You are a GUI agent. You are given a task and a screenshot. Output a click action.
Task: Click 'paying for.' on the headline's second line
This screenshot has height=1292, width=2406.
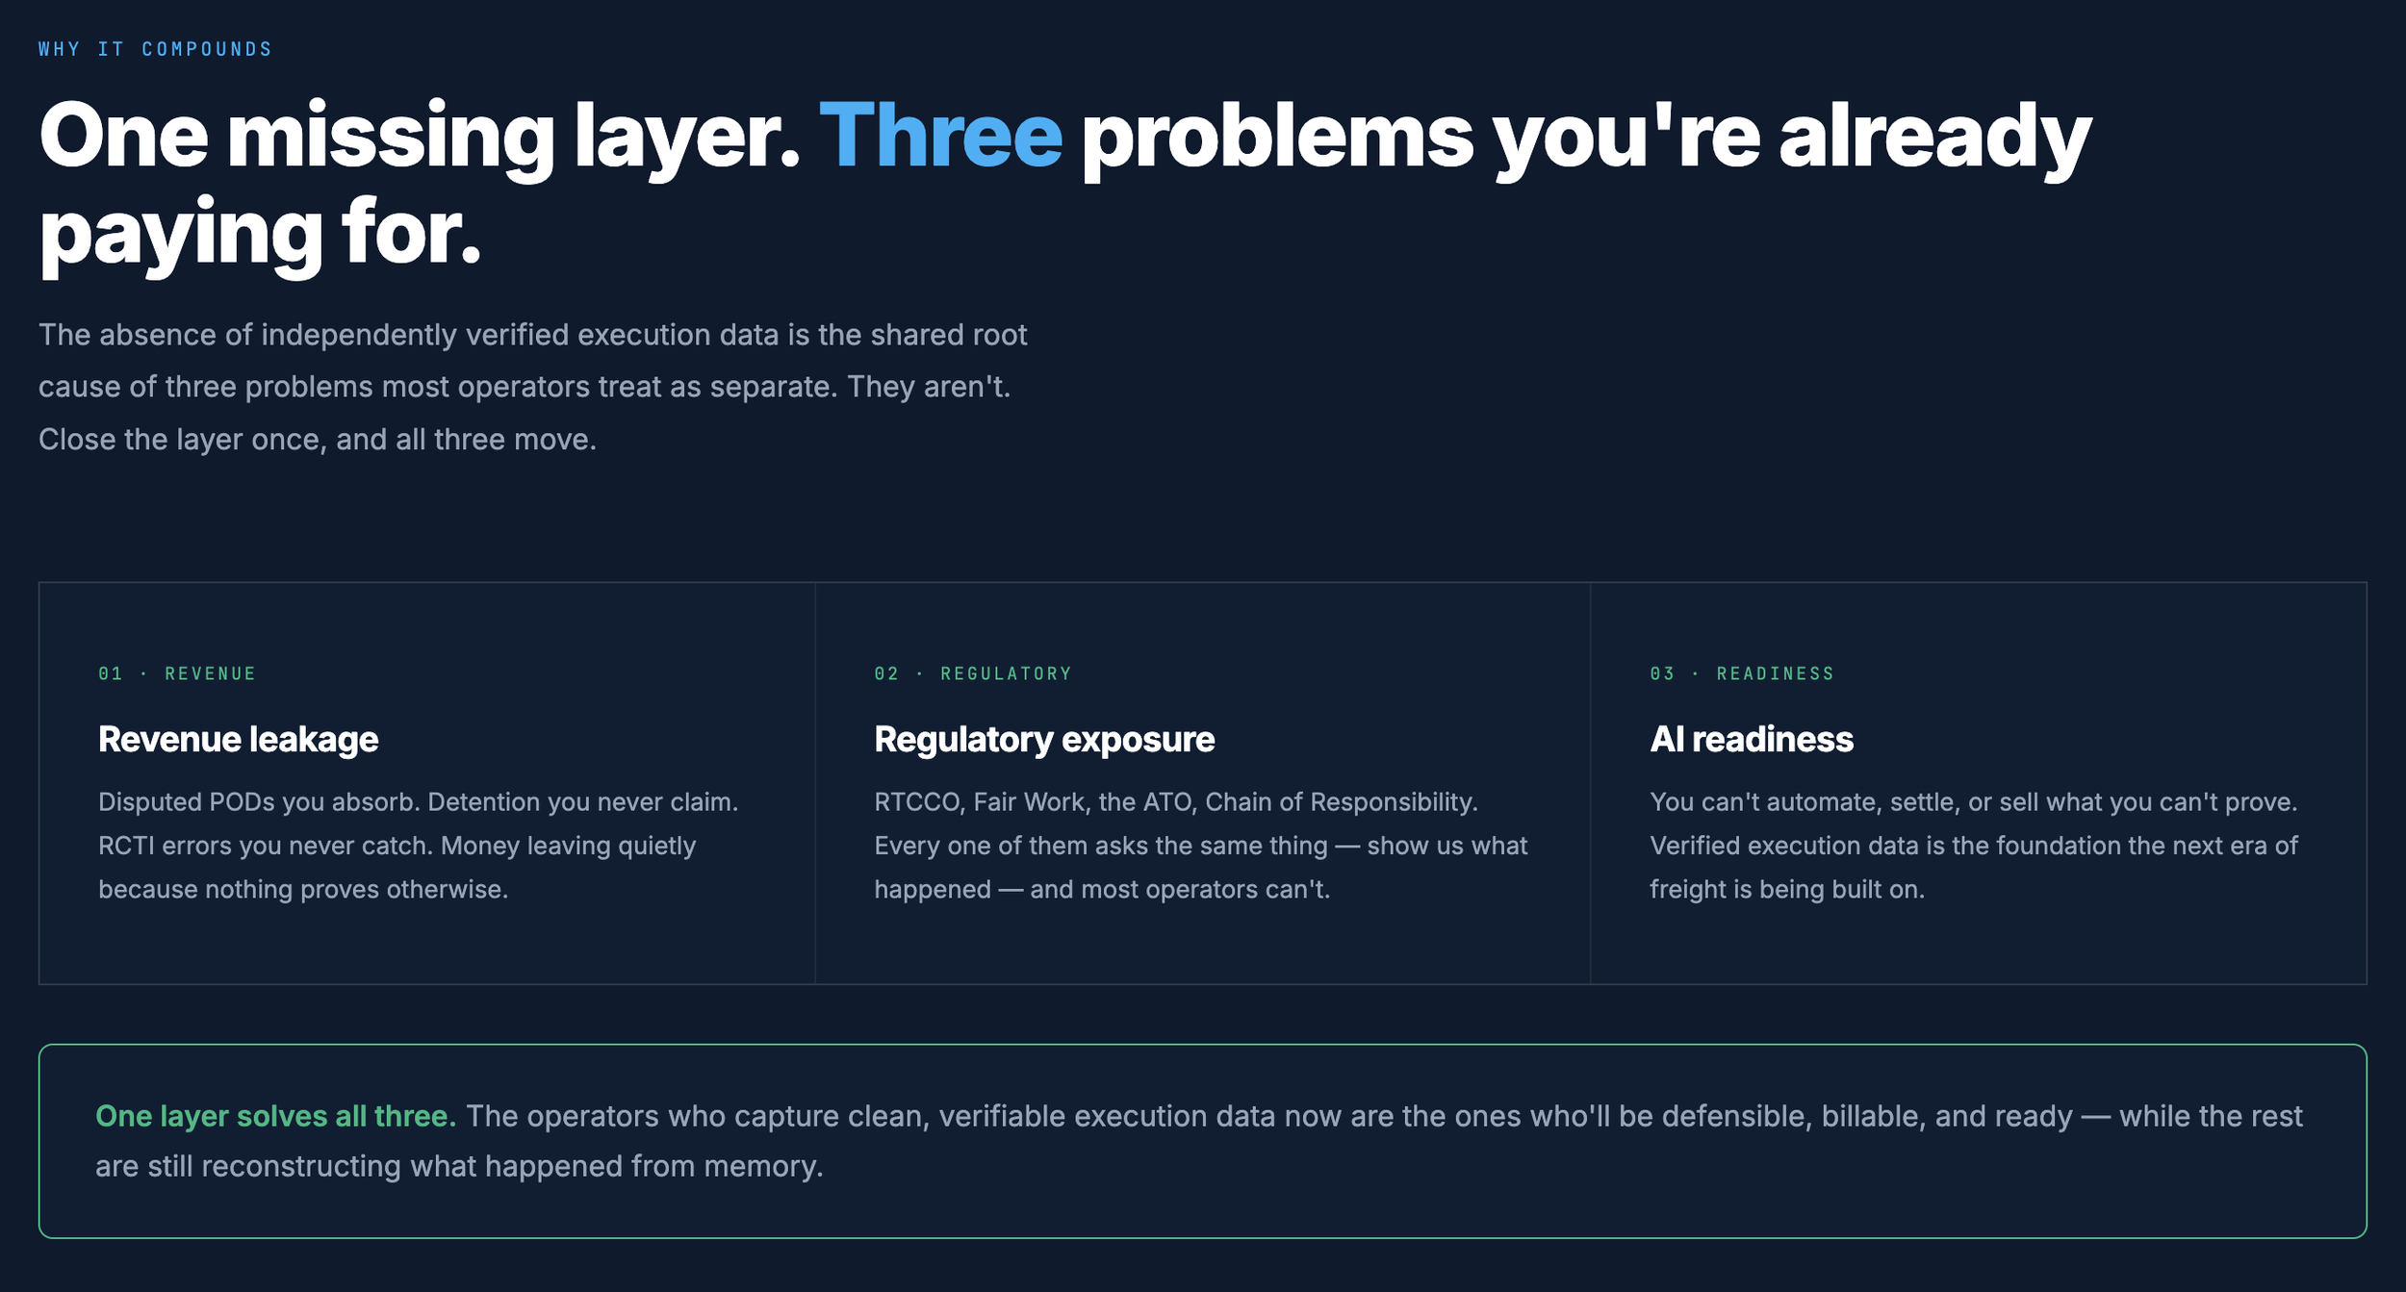[x=260, y=235]
